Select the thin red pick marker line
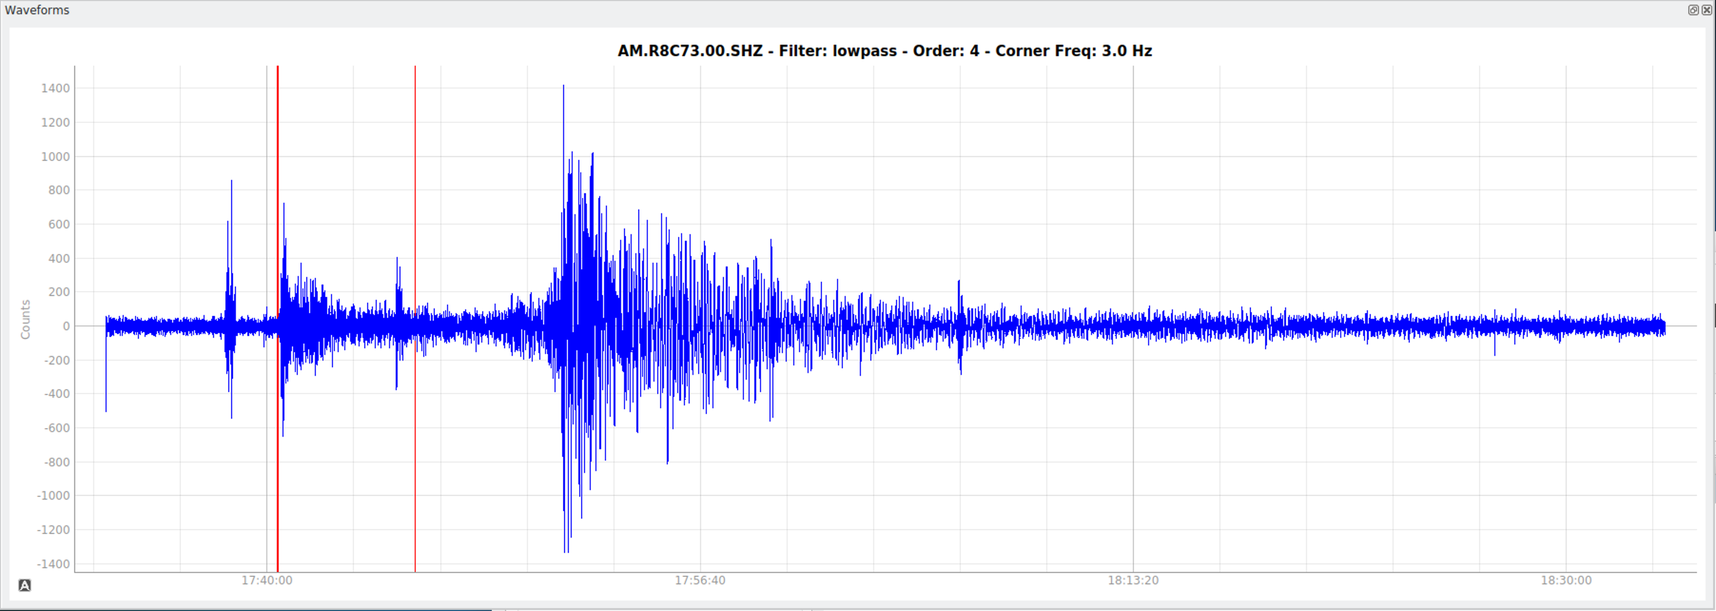The height and width of the screenshot is (611, 1716). click(415, 318)
